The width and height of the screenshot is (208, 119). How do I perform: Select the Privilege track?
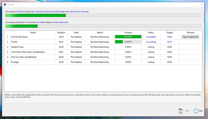(x=15, y=62)
